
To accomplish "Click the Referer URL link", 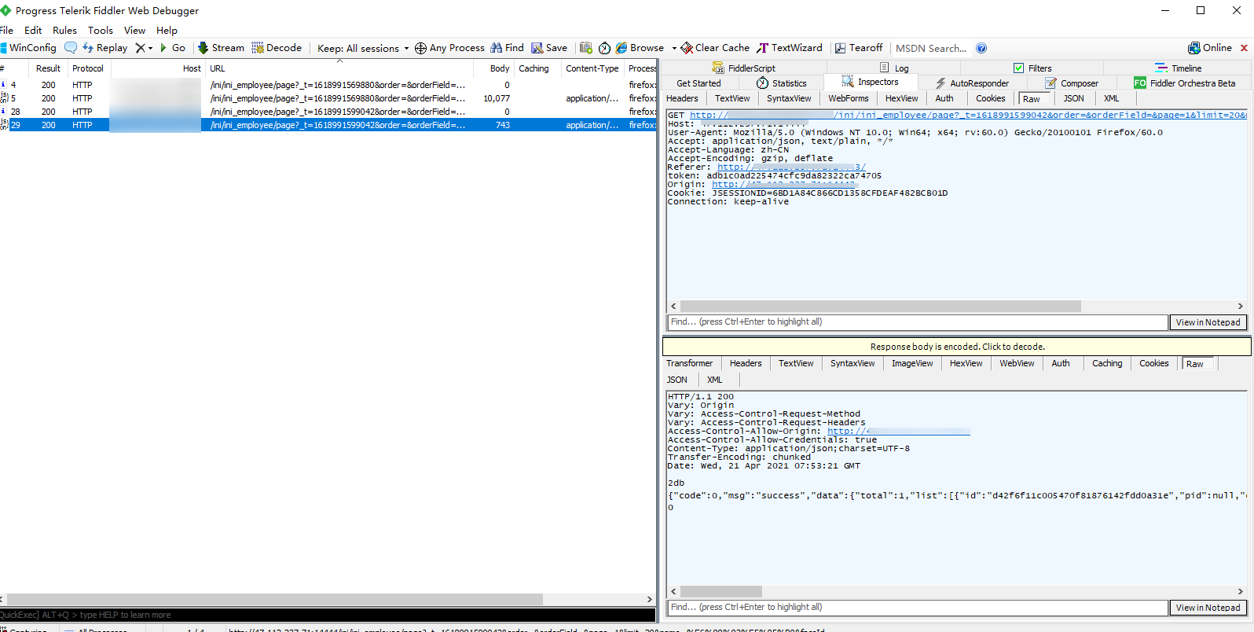I will pyautogui.click(x=791, y=167).
